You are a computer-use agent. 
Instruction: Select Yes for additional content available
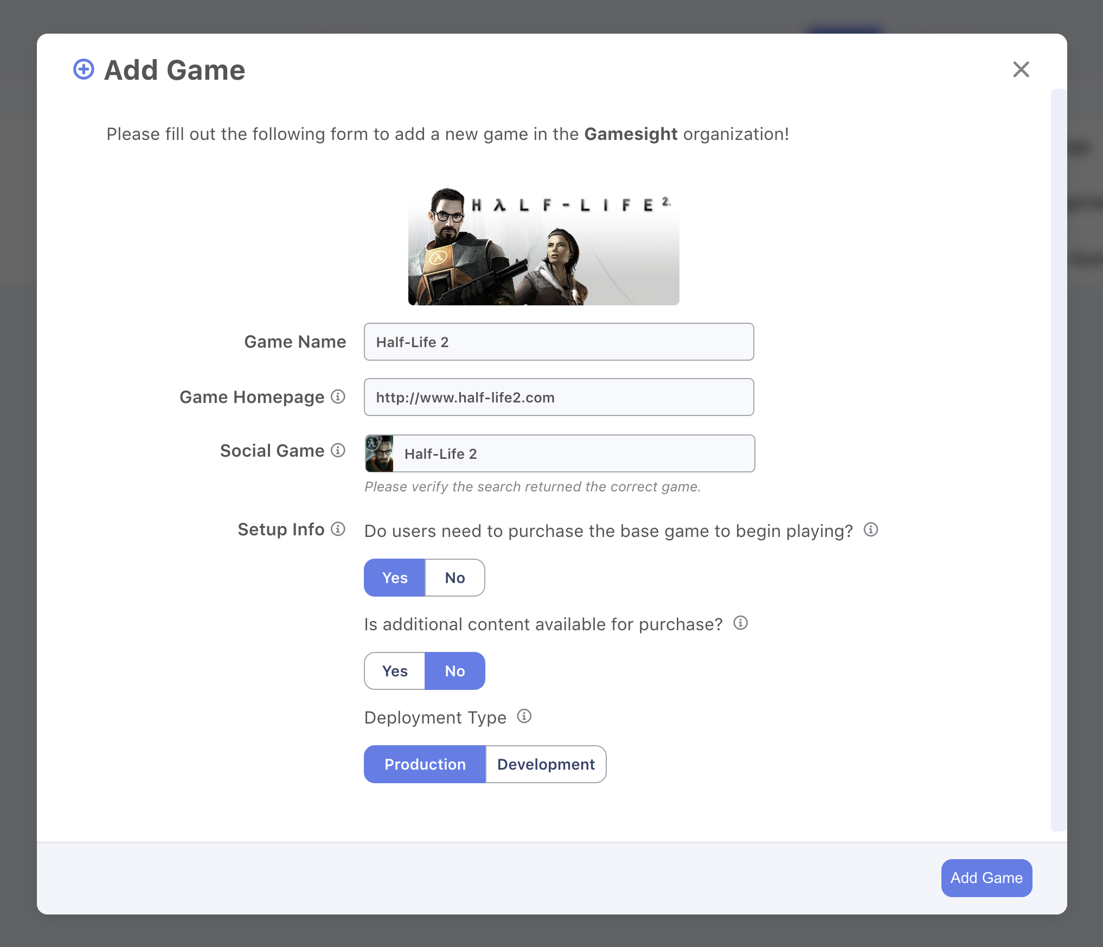click(x=395, y=671)
